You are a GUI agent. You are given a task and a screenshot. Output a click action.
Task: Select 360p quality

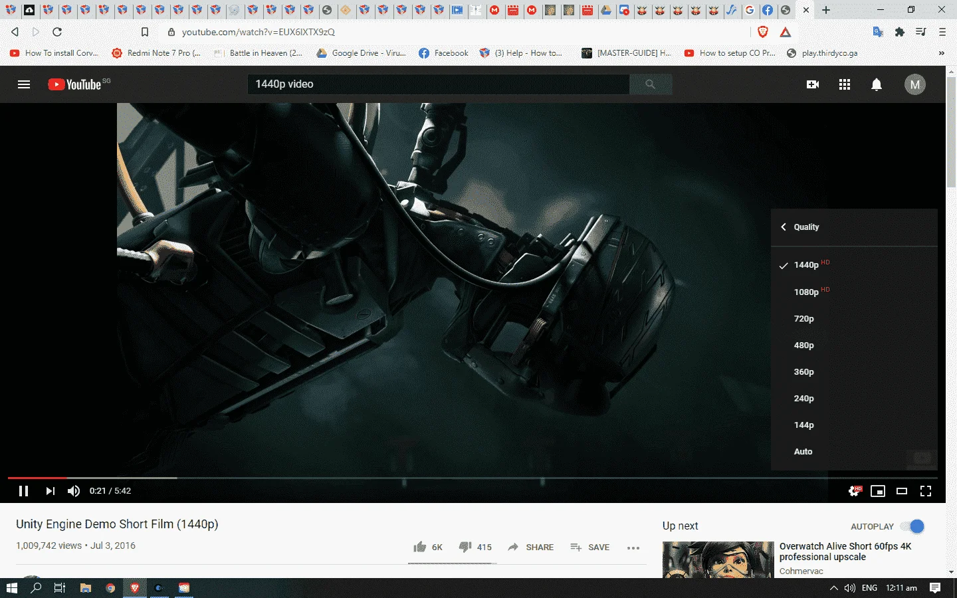pos(854,371)
